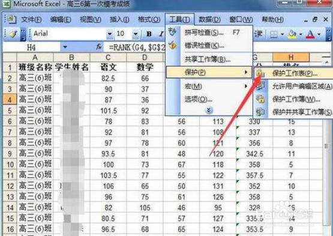Open the 视图(V) menu

click(x=90, y=20)
